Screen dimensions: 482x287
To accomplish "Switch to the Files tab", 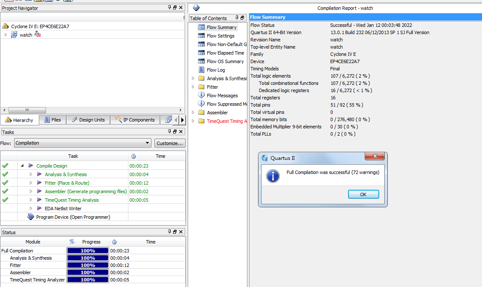I will 52,120.
